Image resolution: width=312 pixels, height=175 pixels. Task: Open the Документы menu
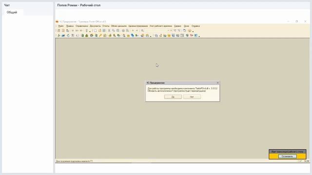[95, 26]
